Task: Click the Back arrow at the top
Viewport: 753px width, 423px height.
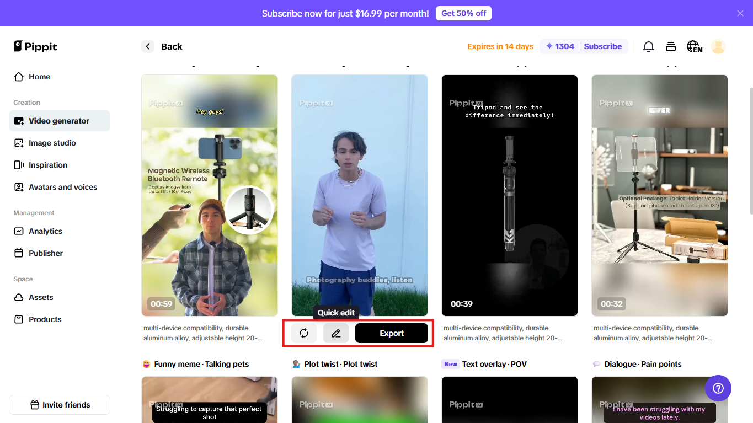Action: (x=147, y=46)
